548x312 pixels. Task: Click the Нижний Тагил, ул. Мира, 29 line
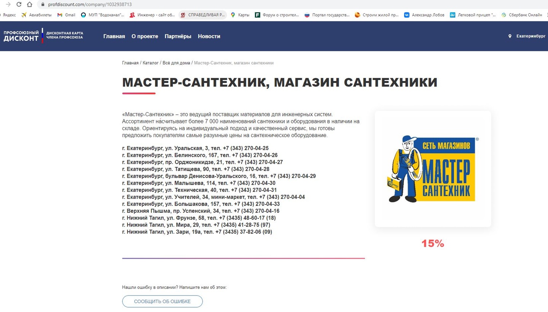(196, 225)
